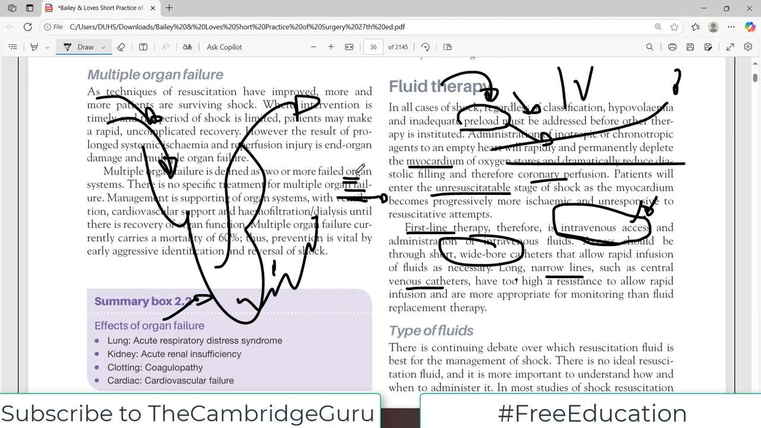Image resolution: width=761 pixels, height=428 pixels.
Task: Open a new browser tab
Action: point(169,8)
